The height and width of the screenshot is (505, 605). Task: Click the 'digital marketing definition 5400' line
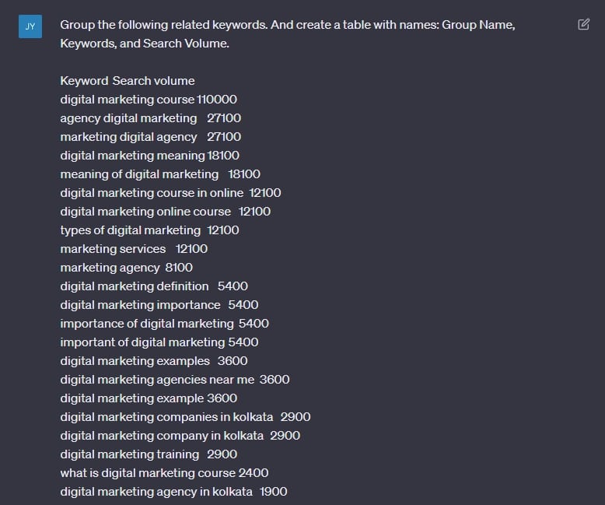click(x=154, y=286)
